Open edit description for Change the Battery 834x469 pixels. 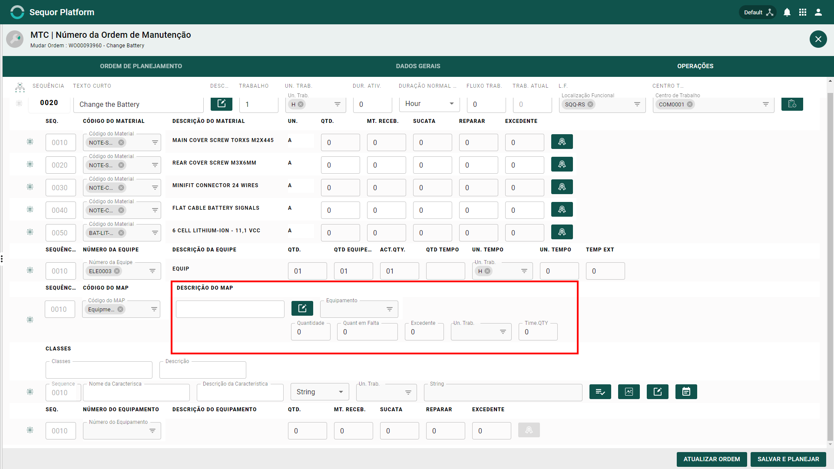[222, 103]
